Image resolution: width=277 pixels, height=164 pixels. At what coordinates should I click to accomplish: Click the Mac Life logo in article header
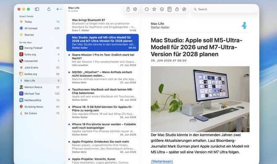click(x=244, y=26)
